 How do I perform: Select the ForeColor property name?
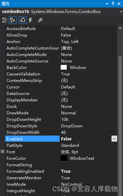click(x=16, y=158)
